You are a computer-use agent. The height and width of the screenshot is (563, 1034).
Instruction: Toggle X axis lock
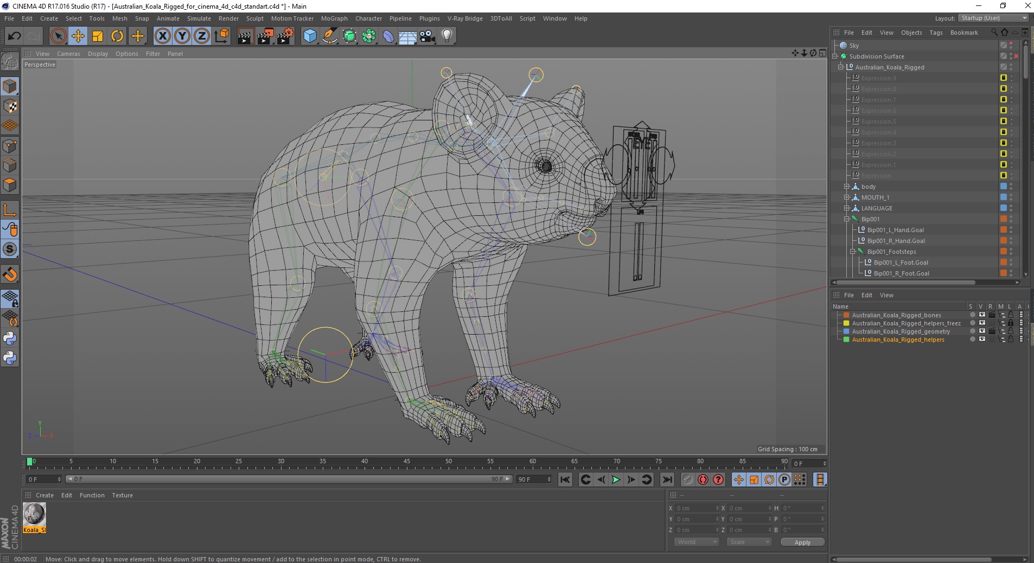(162, 36)
